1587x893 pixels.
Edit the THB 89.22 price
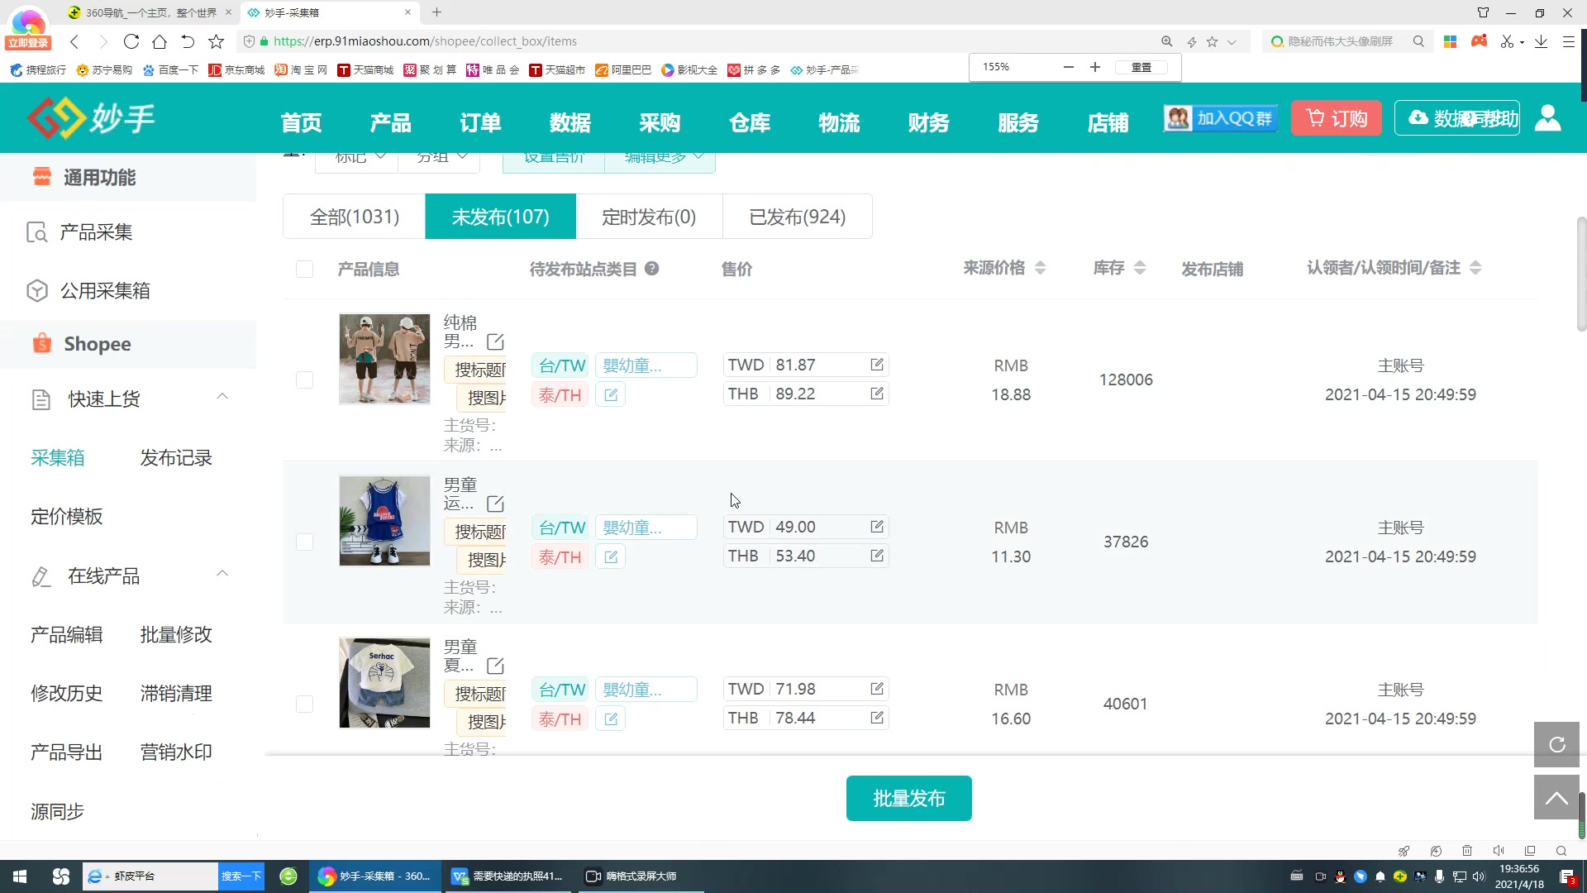click(877, 394)
